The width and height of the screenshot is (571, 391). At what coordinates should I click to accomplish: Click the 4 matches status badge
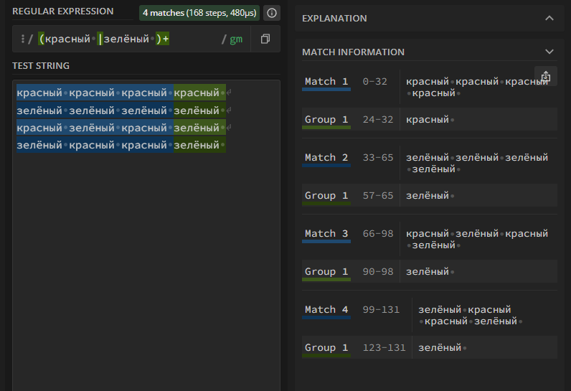tap(199, 13)
